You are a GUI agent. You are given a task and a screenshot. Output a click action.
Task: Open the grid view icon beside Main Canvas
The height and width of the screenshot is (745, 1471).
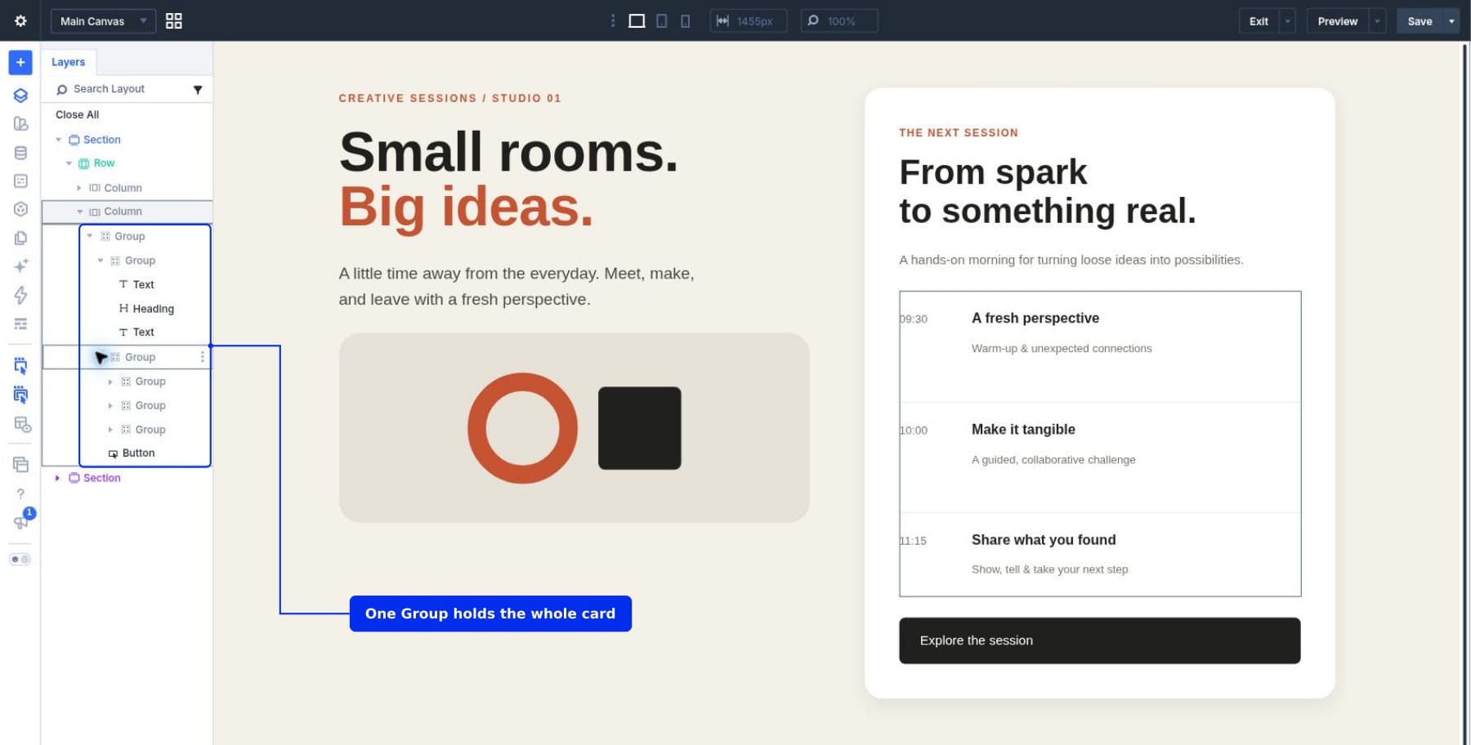[x=173, y=20]
